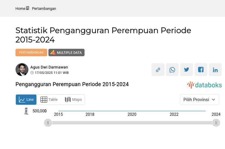Switch to the Table view tab
Image resolution: width=225 pixels, height=149 pixels.
click(49, 100)
